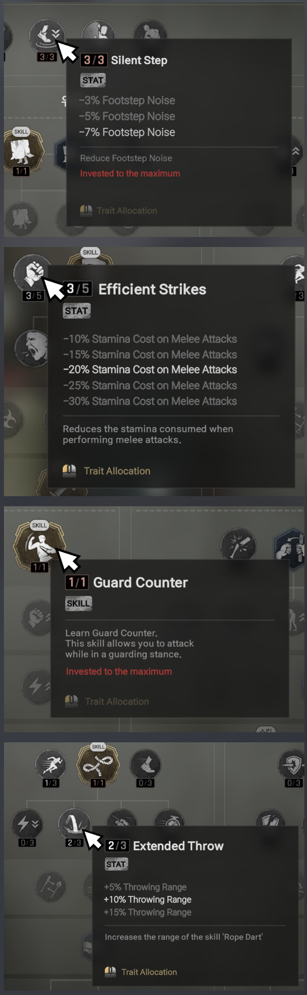Select the crossed tools trait icon

51,886
